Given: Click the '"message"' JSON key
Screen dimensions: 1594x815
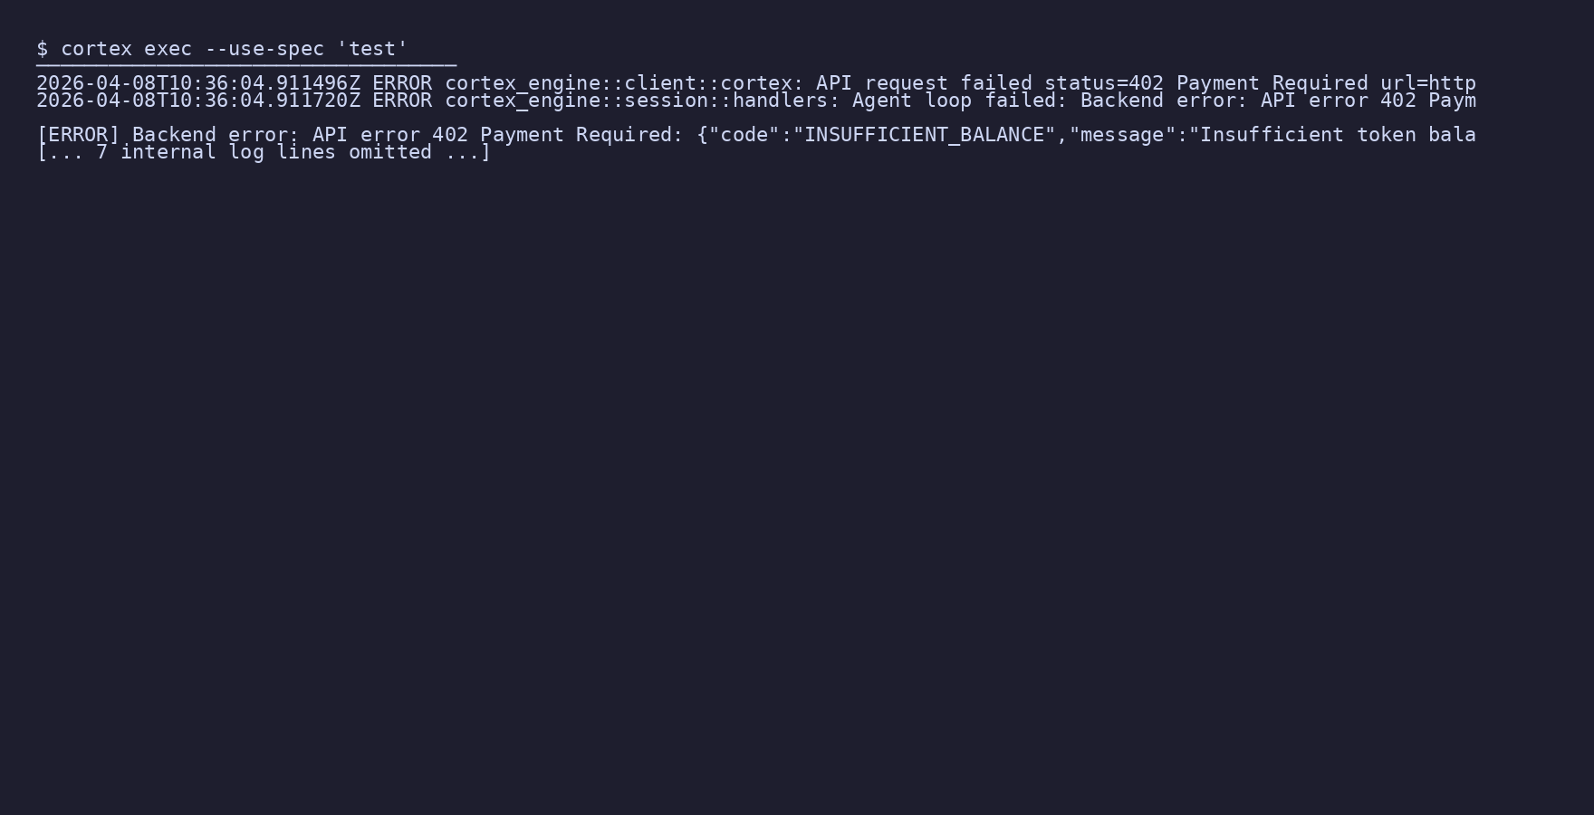Looking at the screenshot, I should [1122, 135].
